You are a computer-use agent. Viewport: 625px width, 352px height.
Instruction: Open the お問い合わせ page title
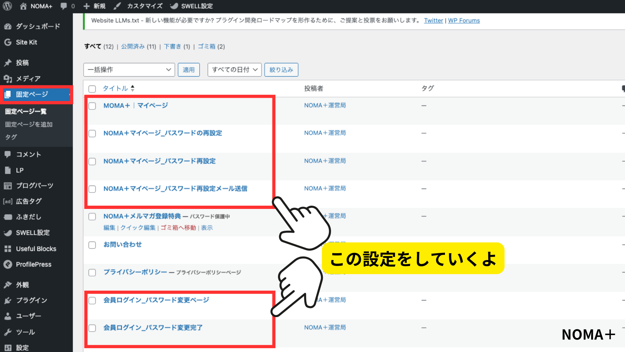pyautogui.click(x=123, y=244)
